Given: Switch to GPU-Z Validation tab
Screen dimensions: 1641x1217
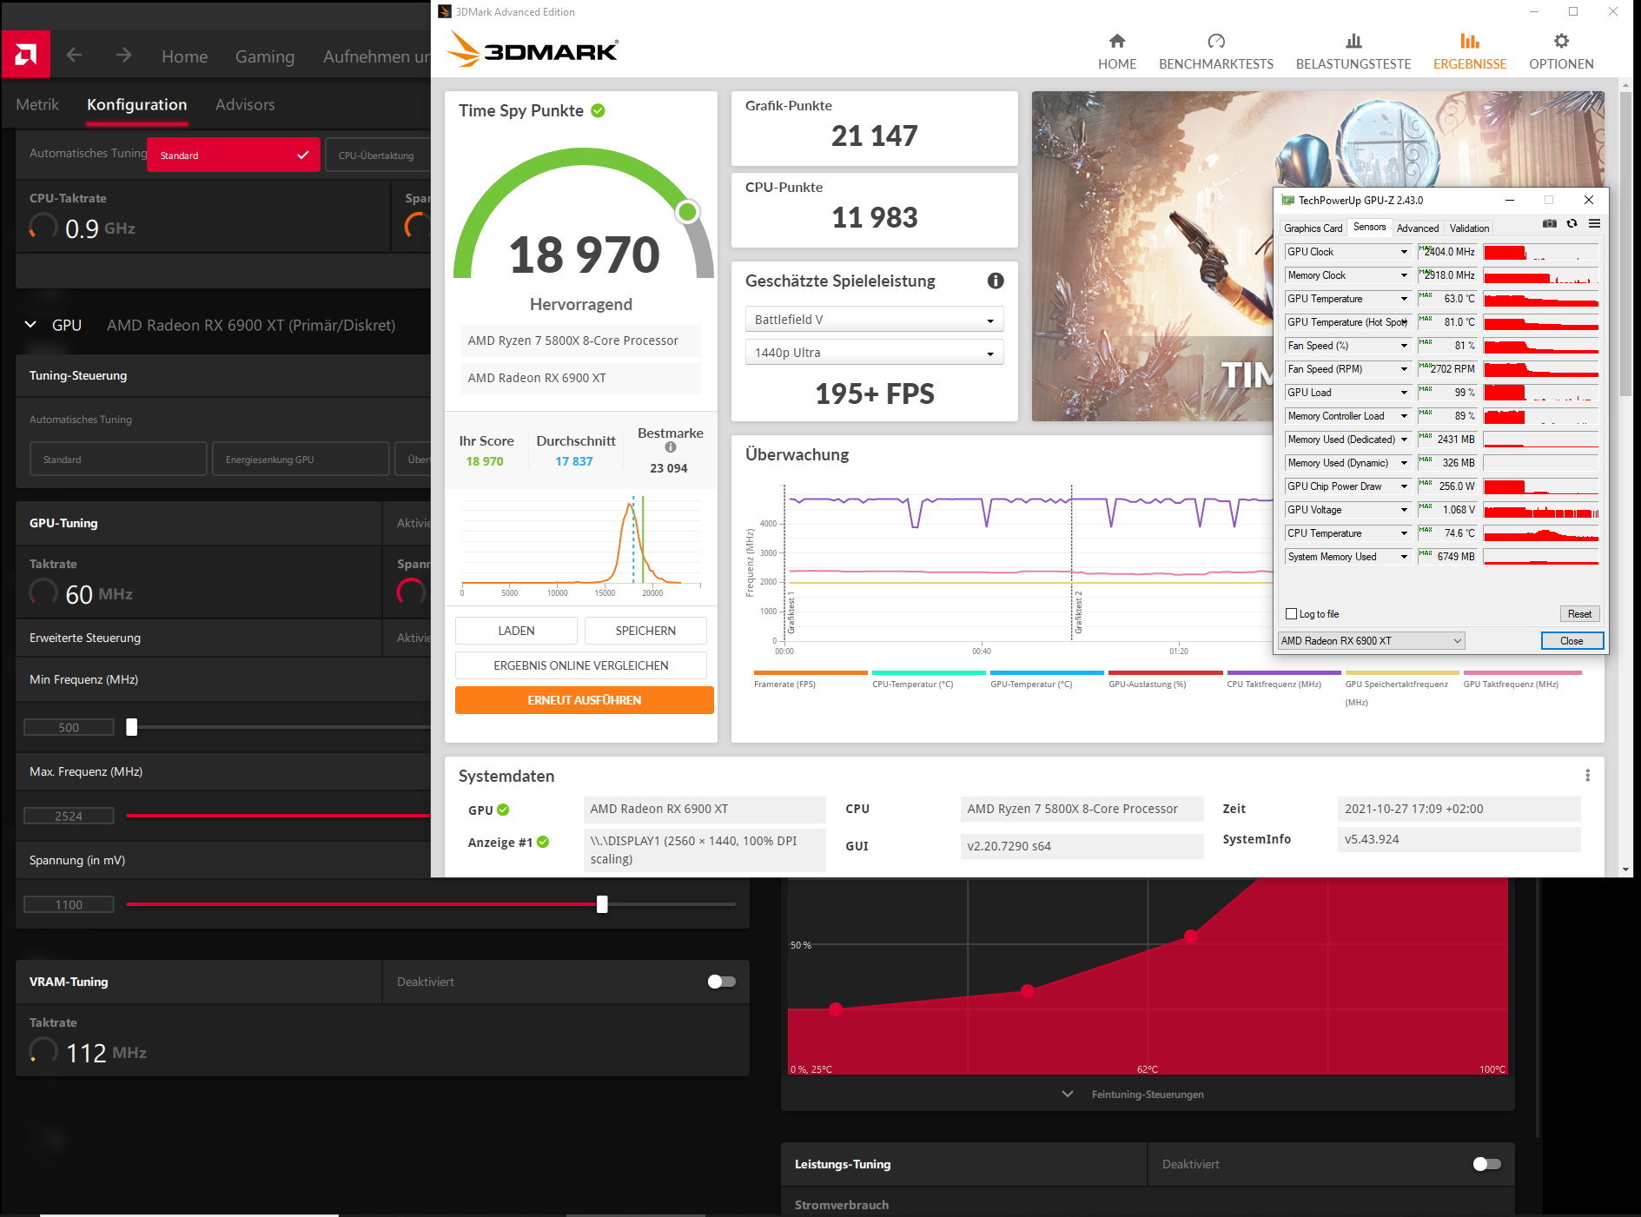Looking at the screenshot, I should [x=1469, y=228].
